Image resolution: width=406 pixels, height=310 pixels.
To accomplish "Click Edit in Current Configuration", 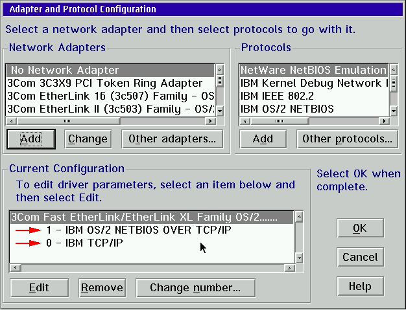I will pyautogui.click(x=40, y=287).
